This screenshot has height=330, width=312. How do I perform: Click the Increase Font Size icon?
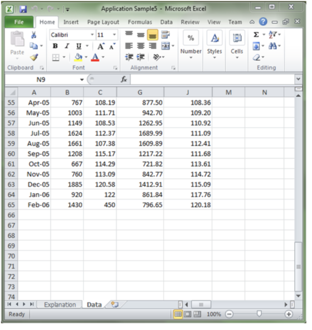101,46
